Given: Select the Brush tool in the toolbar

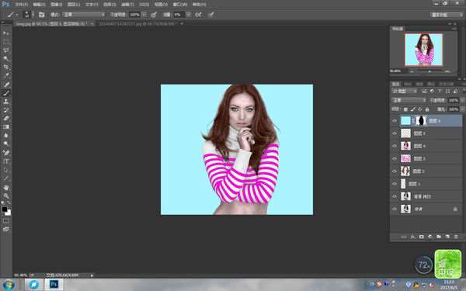Looking at the screenshot, I should (6, 93).
